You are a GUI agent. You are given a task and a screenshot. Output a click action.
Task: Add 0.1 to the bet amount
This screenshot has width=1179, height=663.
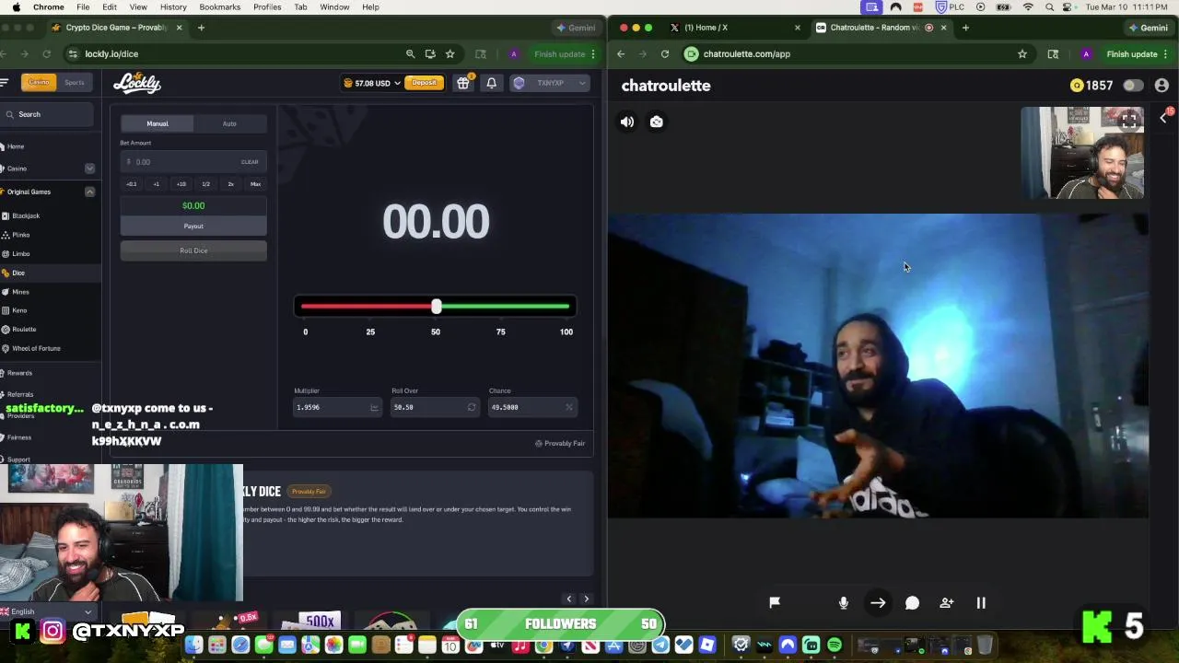point(132,184)
